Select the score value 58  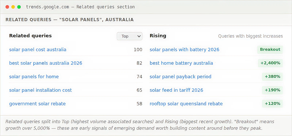(139, 104)
